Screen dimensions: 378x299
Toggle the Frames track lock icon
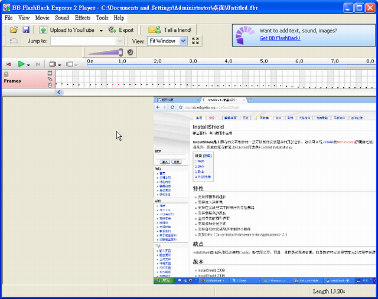[x=6, y=74]
